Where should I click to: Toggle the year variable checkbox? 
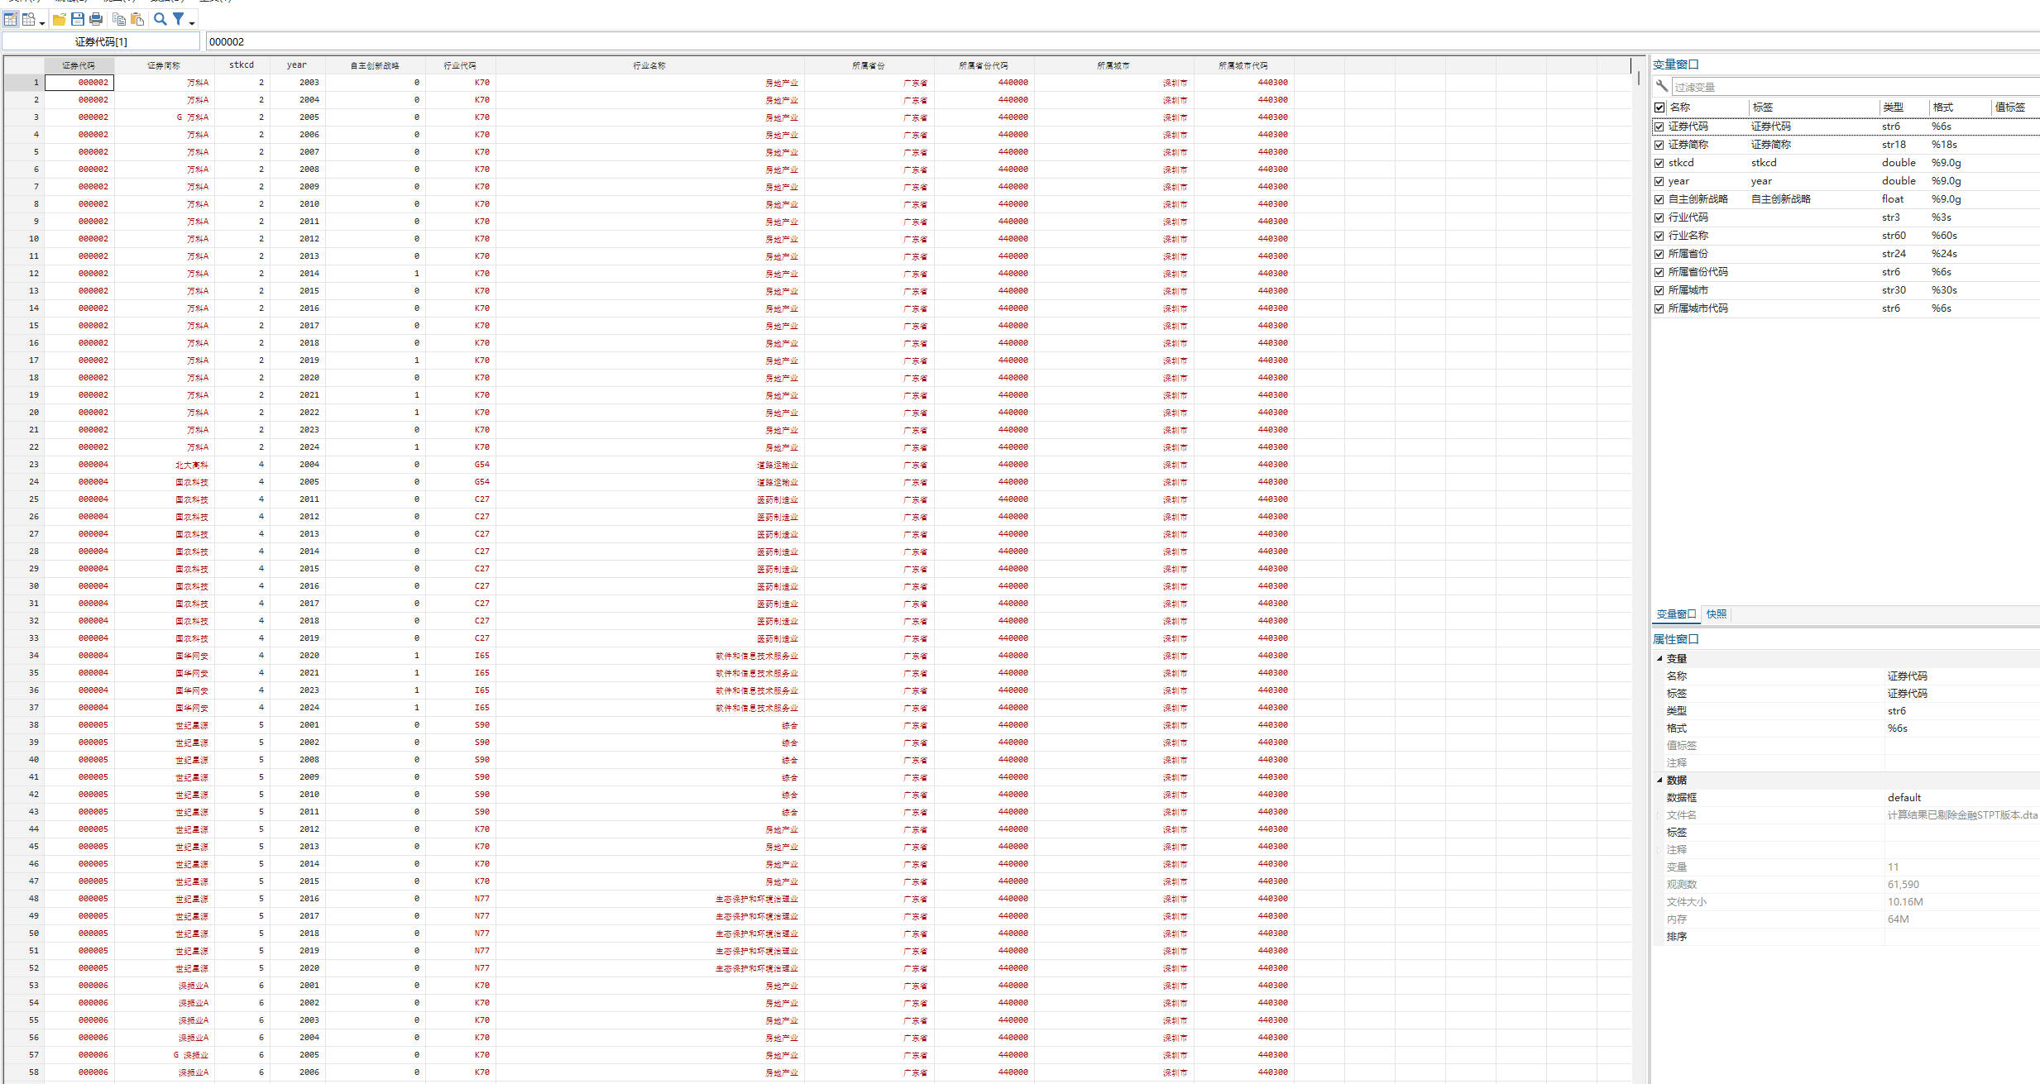tap(1659, 181)
